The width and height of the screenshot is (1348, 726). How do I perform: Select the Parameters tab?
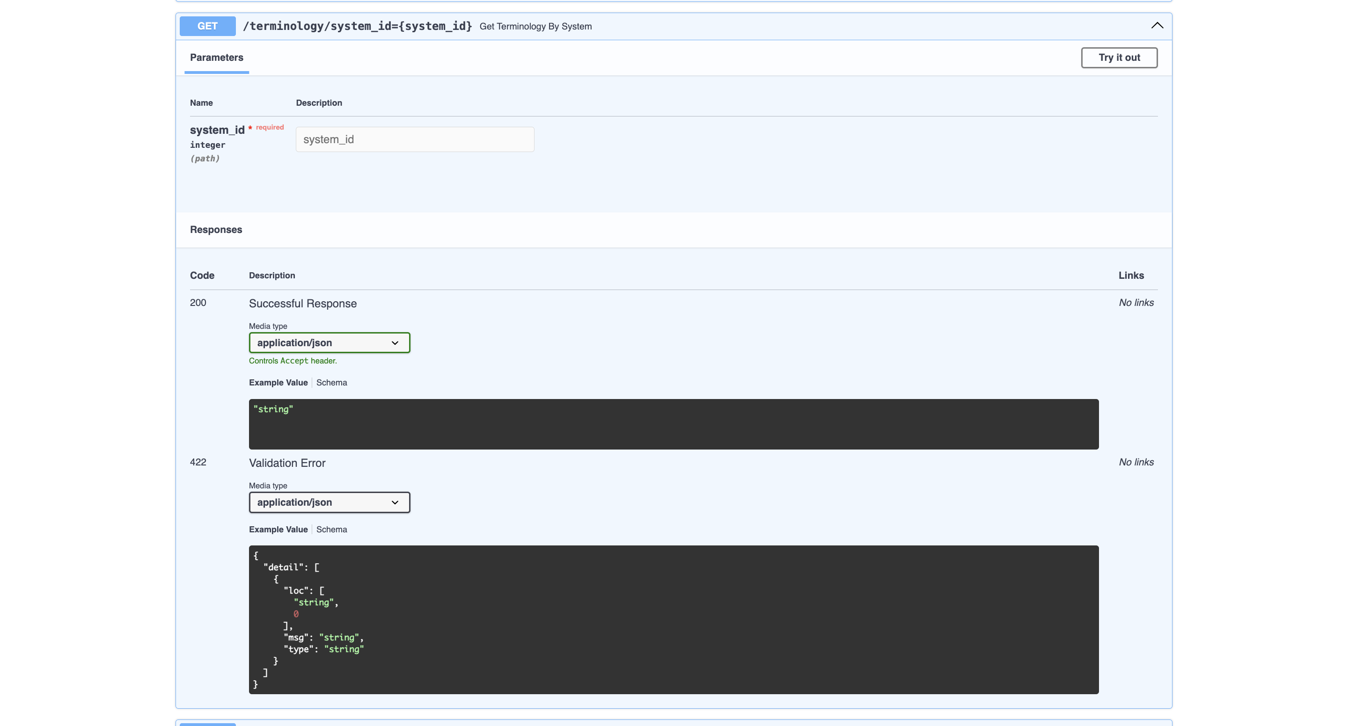click(216, 58)
